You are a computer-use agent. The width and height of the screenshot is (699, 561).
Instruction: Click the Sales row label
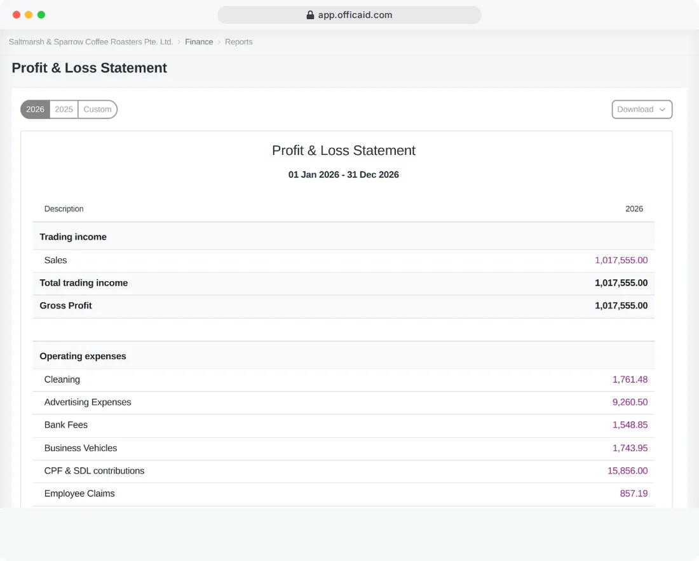[x=56, y=260]
